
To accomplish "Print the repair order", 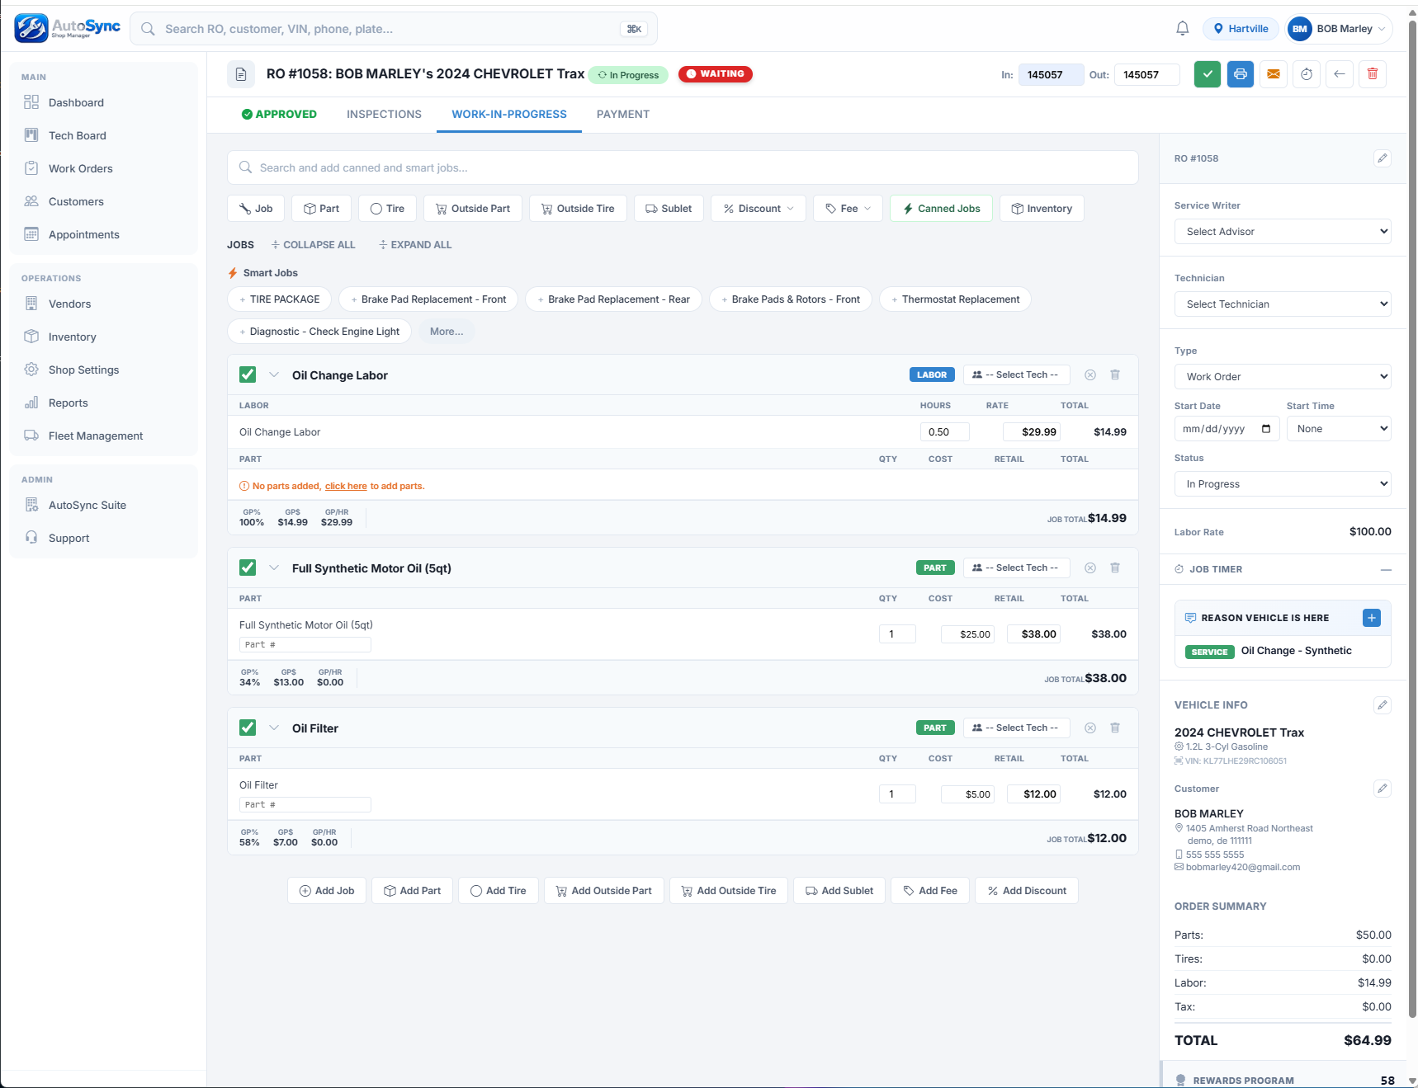I will 1241,74.
